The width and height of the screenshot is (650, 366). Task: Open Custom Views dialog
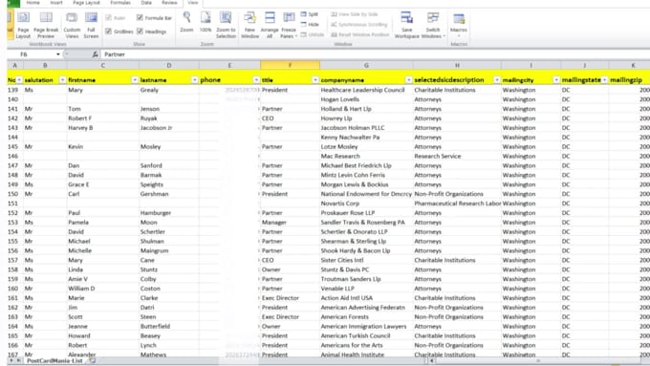click(72, 25)
